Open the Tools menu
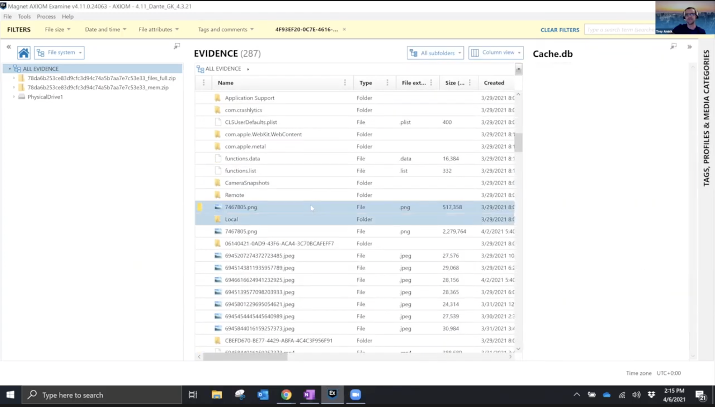 [x=24, y=17]
